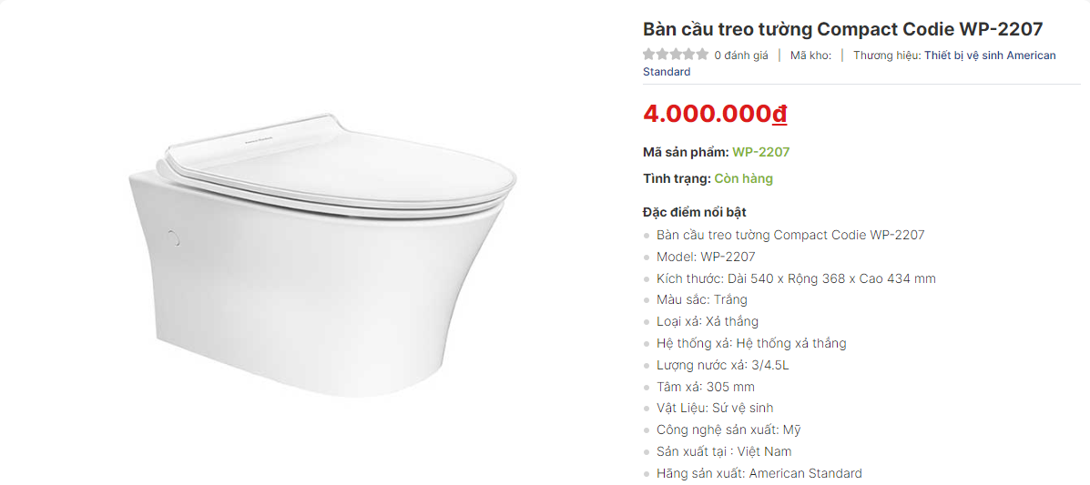Click the Sản xuất tại Việt Nam line

point(724,451)
